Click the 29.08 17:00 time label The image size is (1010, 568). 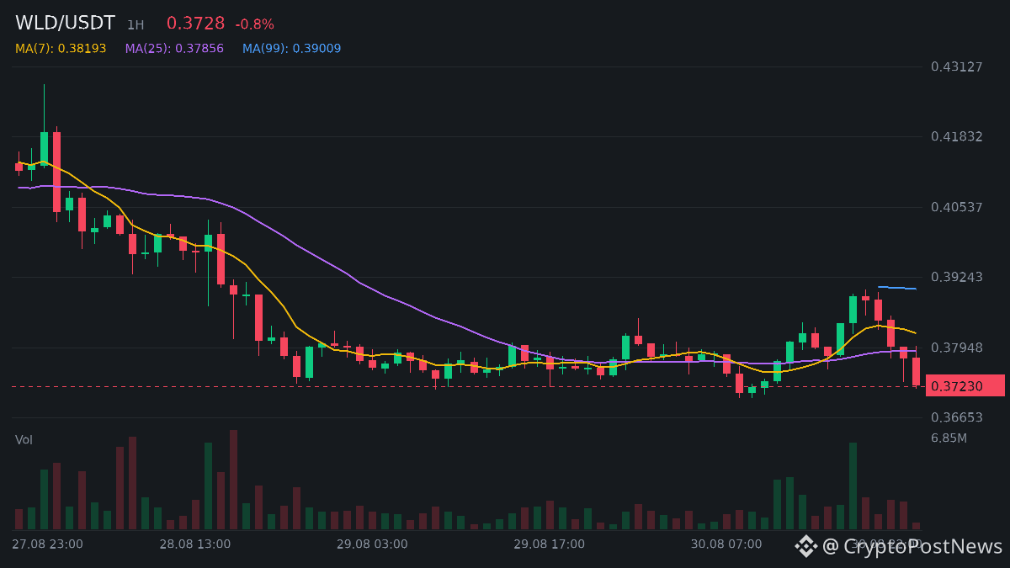pyautogui.click(x=549, y=544)
